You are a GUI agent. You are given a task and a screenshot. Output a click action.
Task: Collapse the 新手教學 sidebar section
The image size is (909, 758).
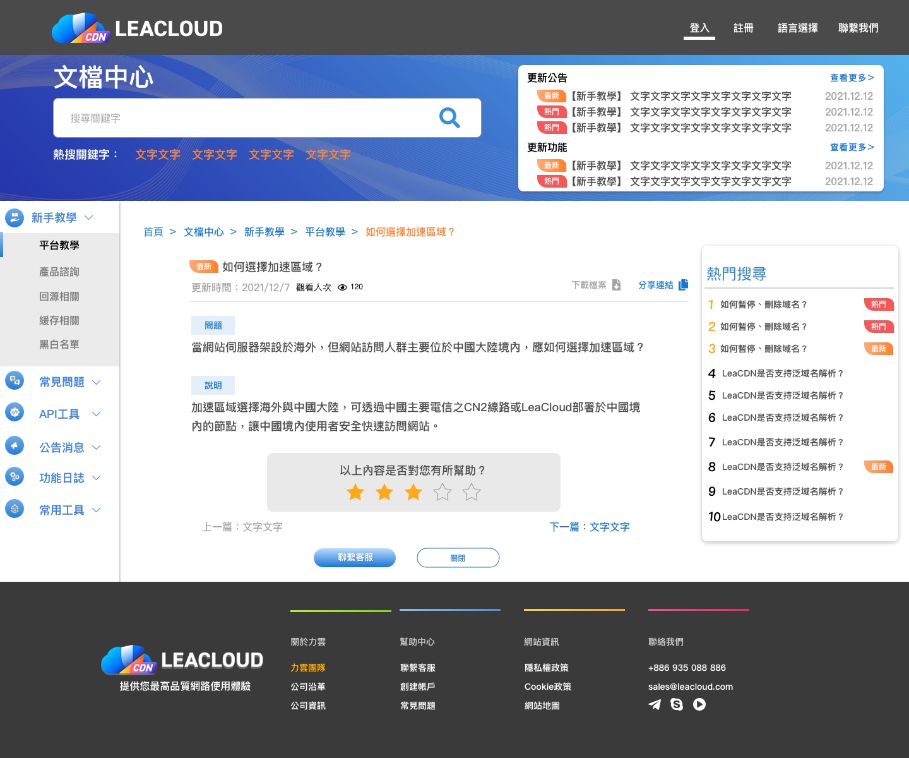point(89,217)
